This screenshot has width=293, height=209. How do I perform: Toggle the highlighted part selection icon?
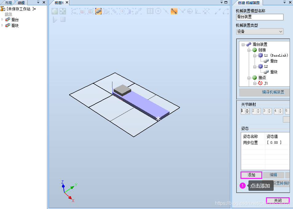click(x=99, y=11)
